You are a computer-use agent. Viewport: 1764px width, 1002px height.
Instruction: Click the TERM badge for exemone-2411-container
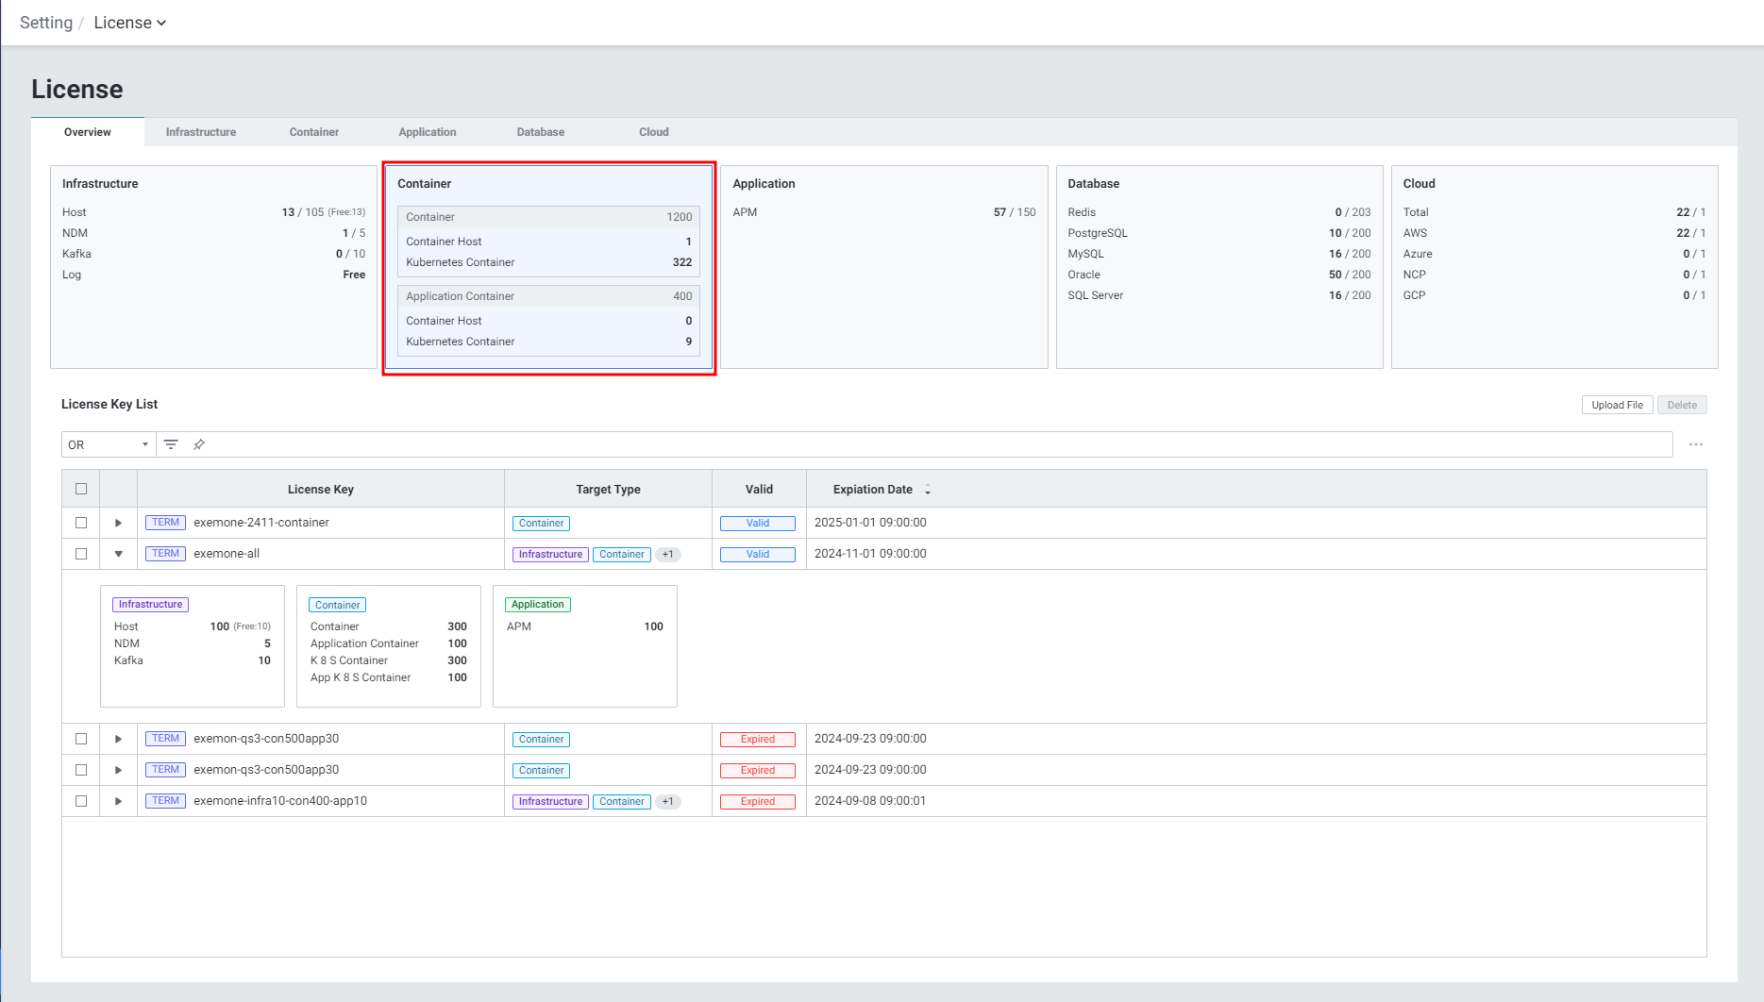click(165, 523)
